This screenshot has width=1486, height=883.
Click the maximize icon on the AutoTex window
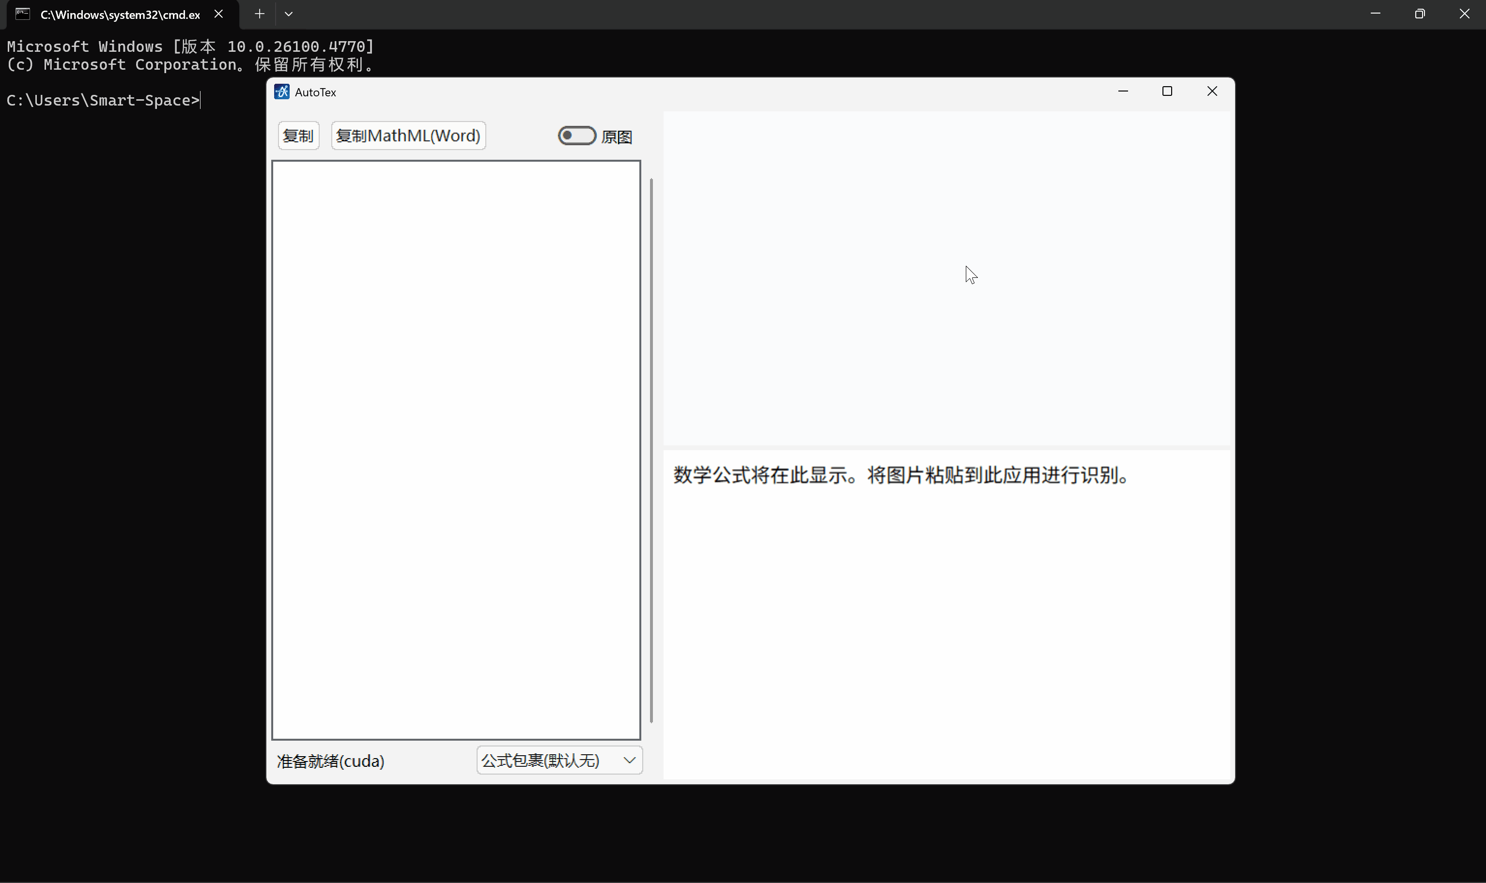pos(1166,91)
